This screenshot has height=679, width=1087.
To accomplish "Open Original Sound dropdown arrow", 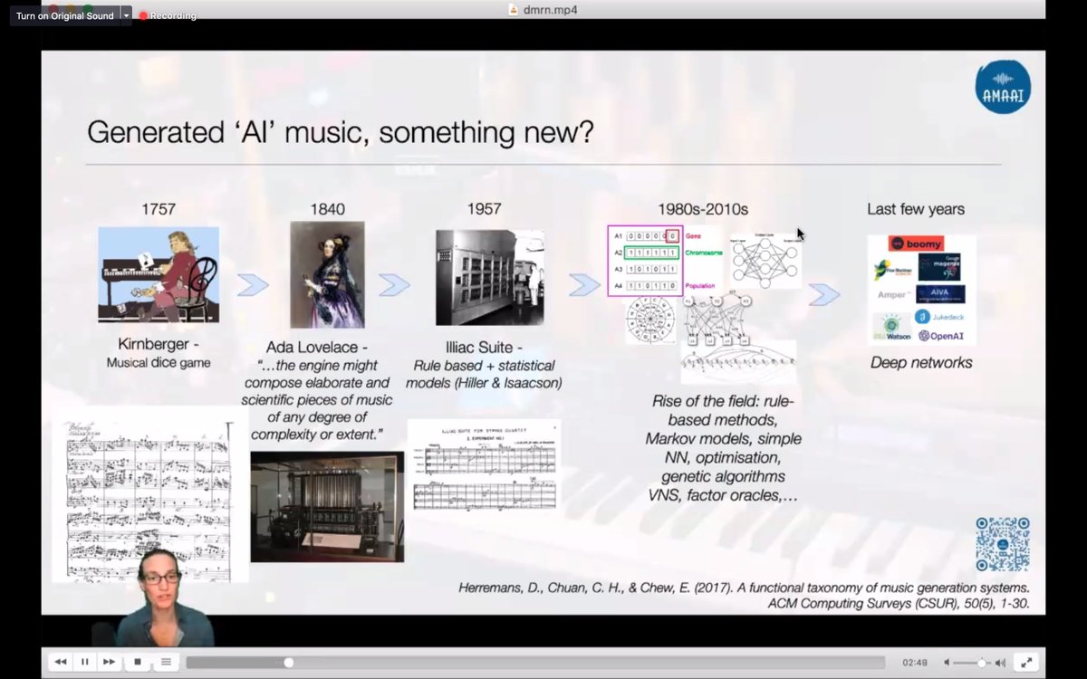I will (126, 15).
